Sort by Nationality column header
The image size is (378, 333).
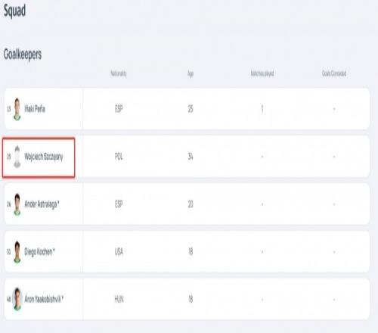pyautogui.click(x=119, y=73)
